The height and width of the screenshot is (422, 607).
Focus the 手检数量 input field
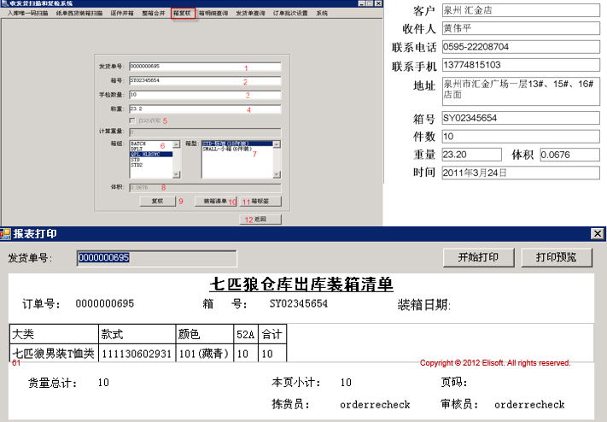pyautogui.click(x=205, y=95)
